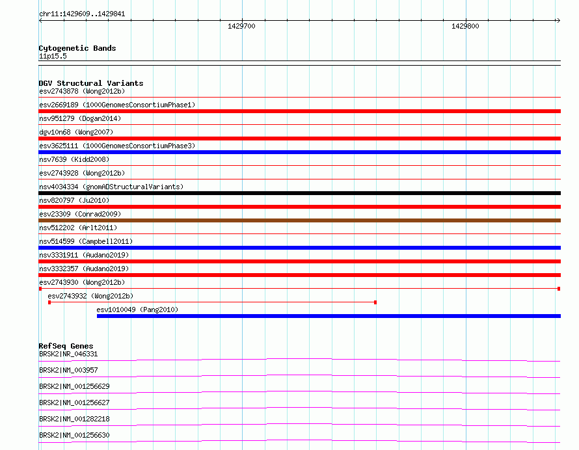Click the brown bar under esv23309

click(299, 220)
